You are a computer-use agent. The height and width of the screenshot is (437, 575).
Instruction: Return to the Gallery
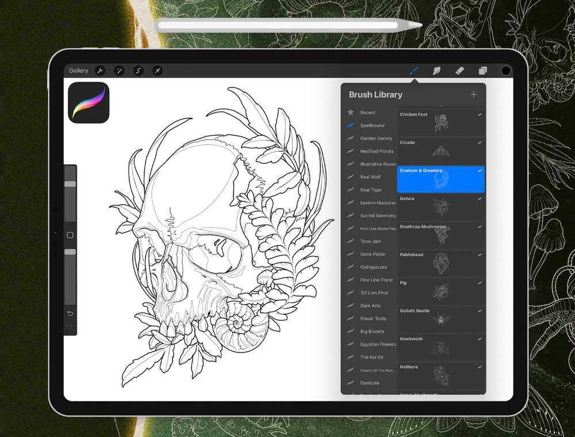pos(79,71)
